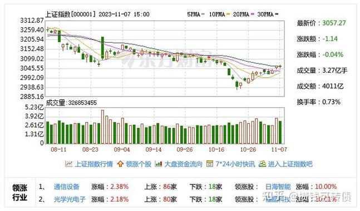Click the 涨跌额 value -1.14

(330, 39)
